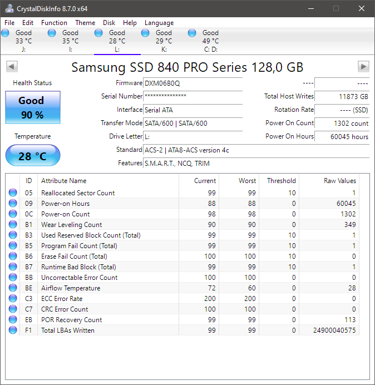Click Power On Count value 1302 count
The image size is (375, 385).
pyautogui.click(x=342, y=123)
